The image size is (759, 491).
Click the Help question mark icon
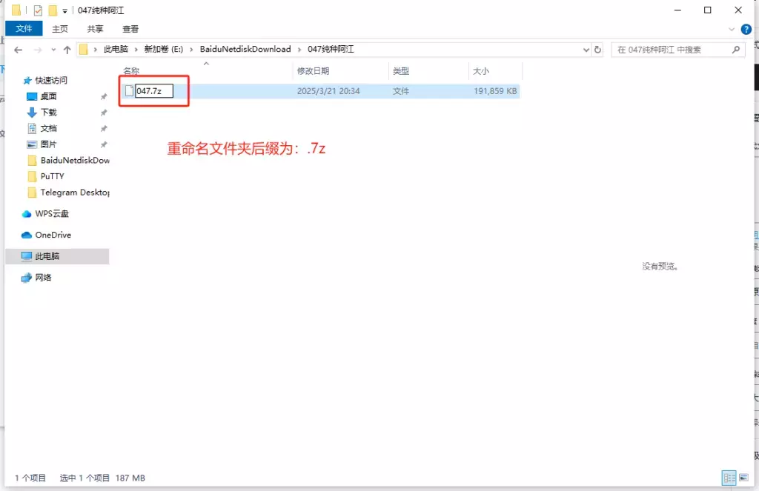[x=746, y=29]
